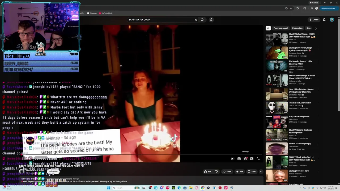Toggle closed captions in the player
Screen dimensions: 340x191
[x=239, y=159]
